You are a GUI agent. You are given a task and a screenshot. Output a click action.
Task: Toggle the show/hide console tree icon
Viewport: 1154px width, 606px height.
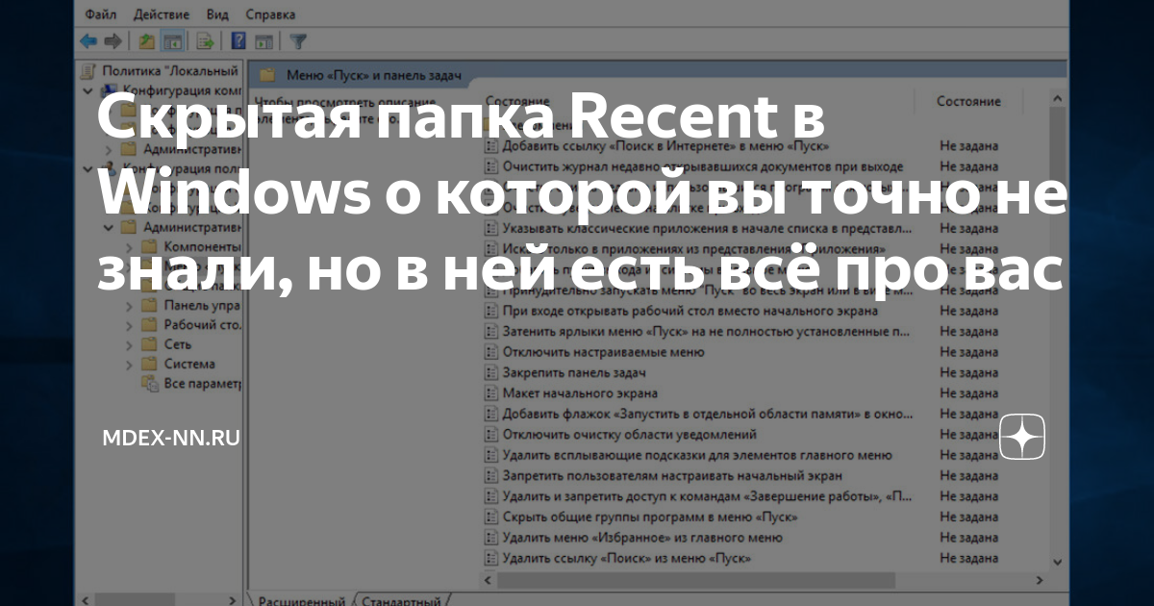coord(172,40)
